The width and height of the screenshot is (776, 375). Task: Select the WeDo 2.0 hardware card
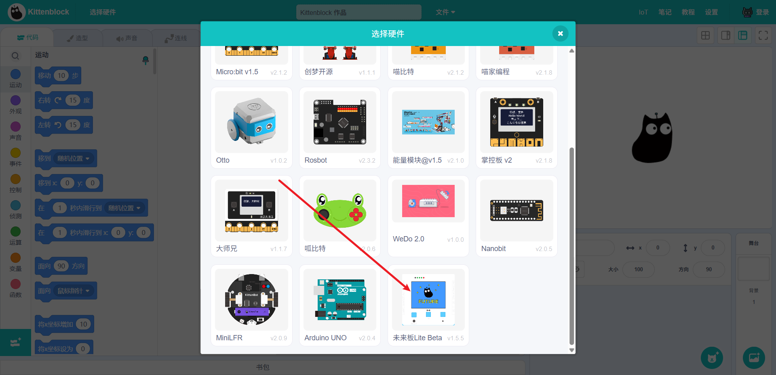(x=428, y=216)
